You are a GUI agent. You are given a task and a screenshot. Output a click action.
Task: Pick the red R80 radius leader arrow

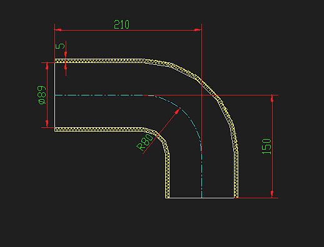pos(161,131)
